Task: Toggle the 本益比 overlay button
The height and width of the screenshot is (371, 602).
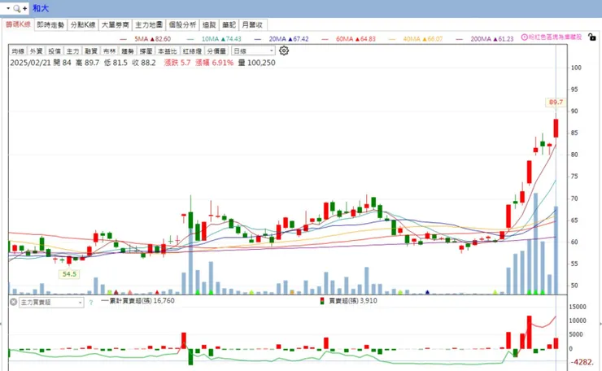Action: click(168, 51)
